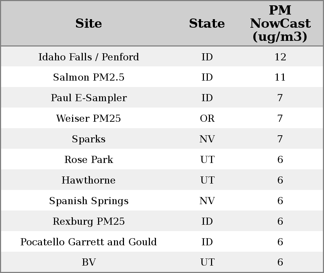Sort by the State column header

(207, 23)
